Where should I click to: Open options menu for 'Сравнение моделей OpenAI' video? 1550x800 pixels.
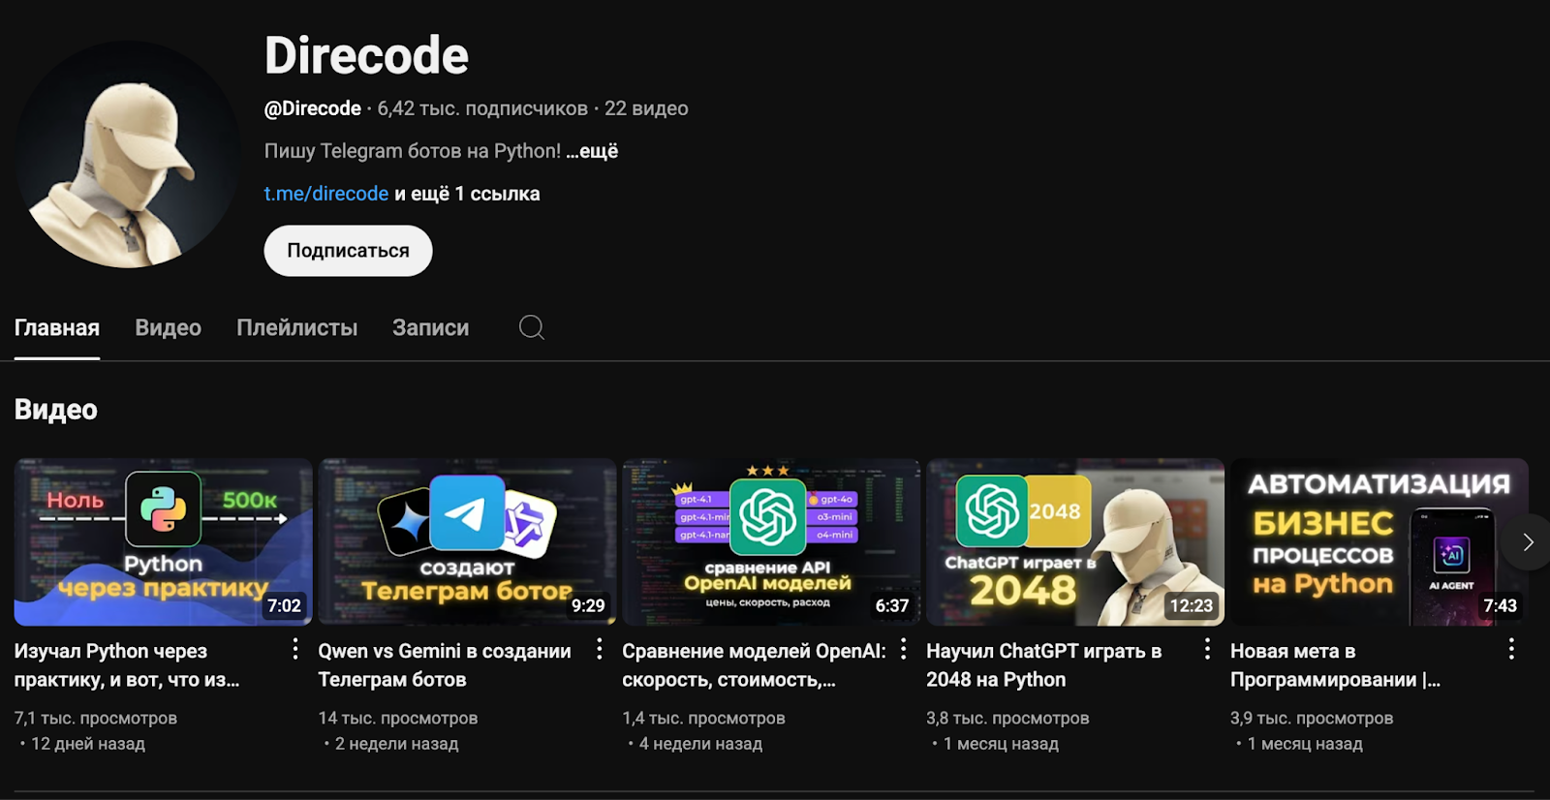click(x=904, y=649)
